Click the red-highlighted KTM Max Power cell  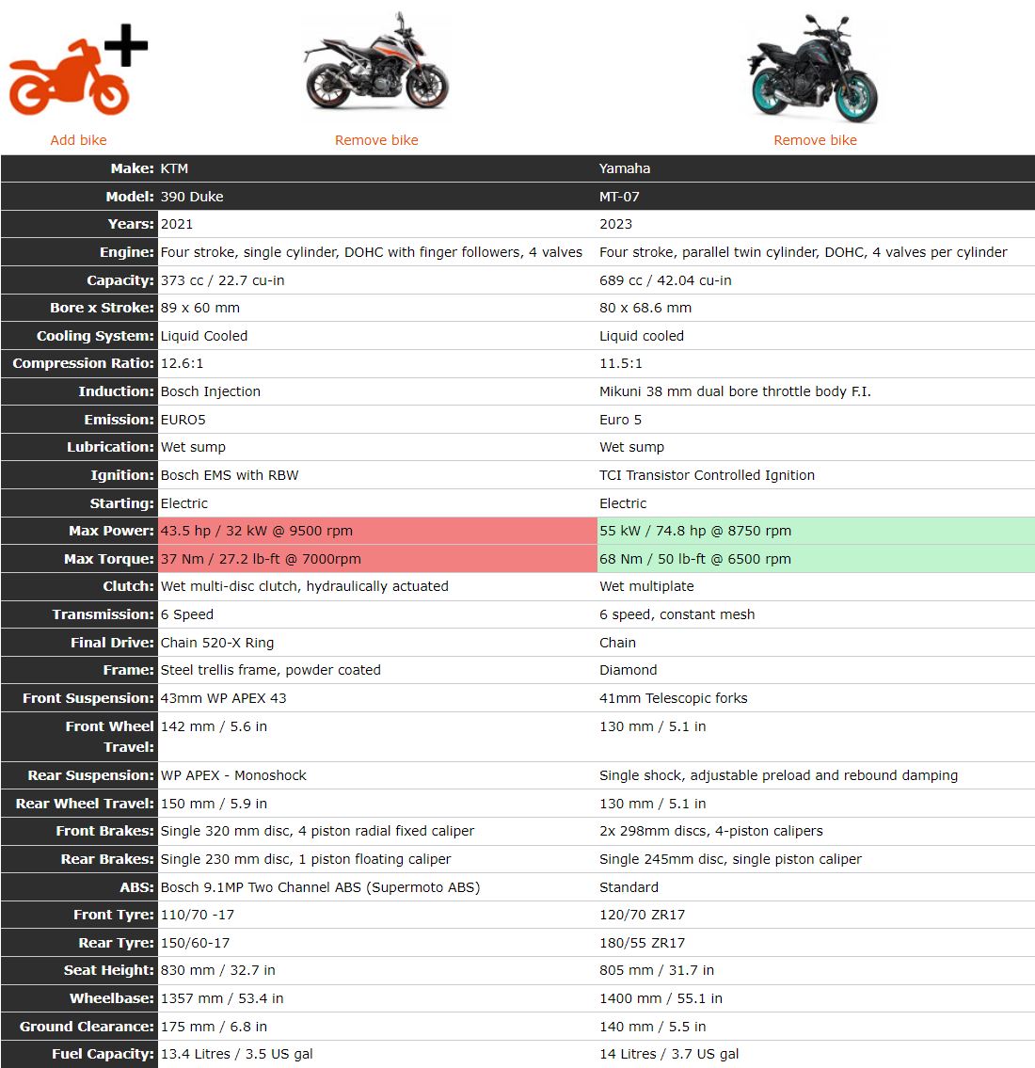[x=376, y=531]
